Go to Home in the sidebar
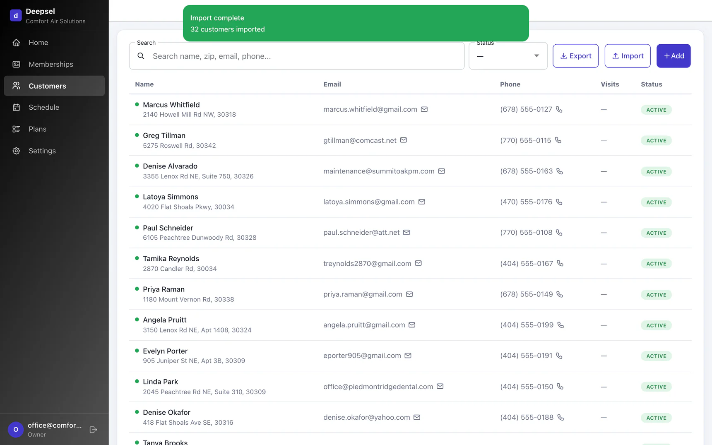 point(54,43)
